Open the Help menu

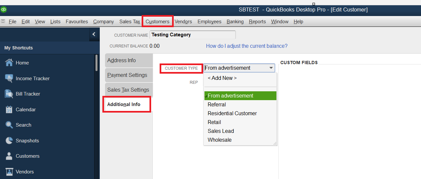click(x=298, y=22)
